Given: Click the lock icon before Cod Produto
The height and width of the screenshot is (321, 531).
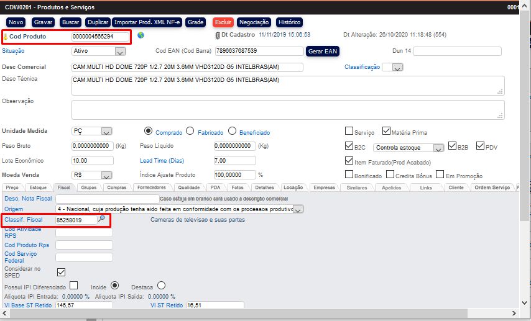Looking at the screenshot, I should (6, 37).
